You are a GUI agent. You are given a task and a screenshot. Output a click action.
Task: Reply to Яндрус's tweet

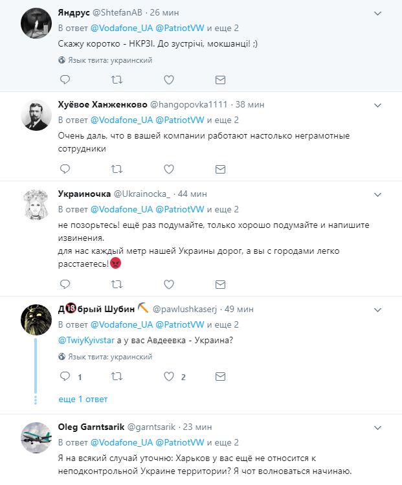click(65, 80)
